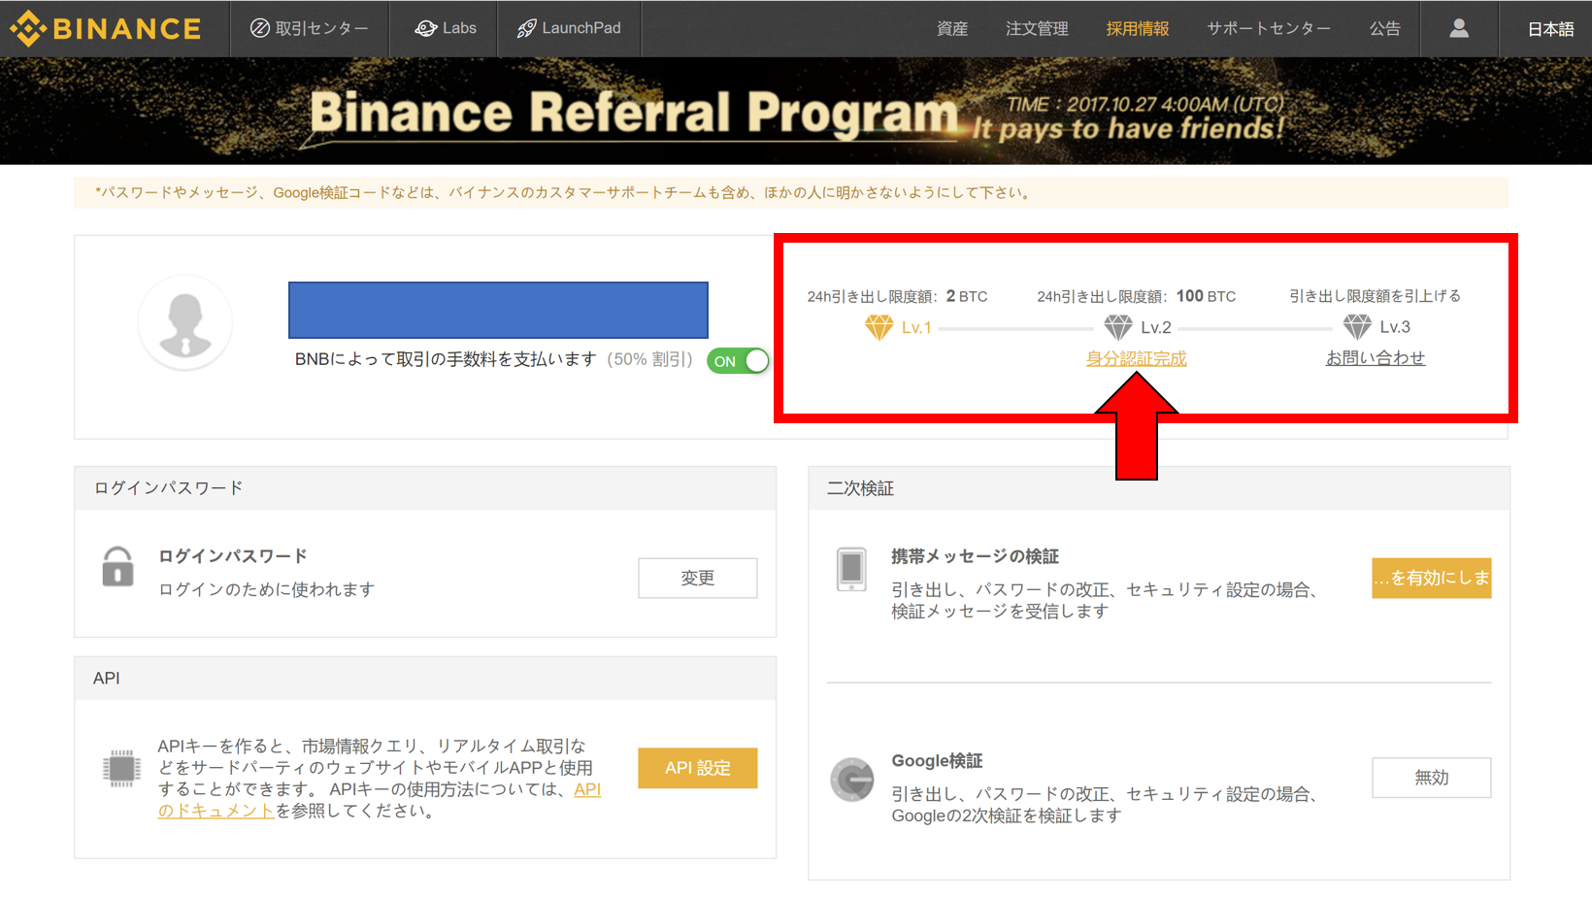Click the API 設定 button
This screenshot has width=1592, height=898.
[x=697, y=768]
